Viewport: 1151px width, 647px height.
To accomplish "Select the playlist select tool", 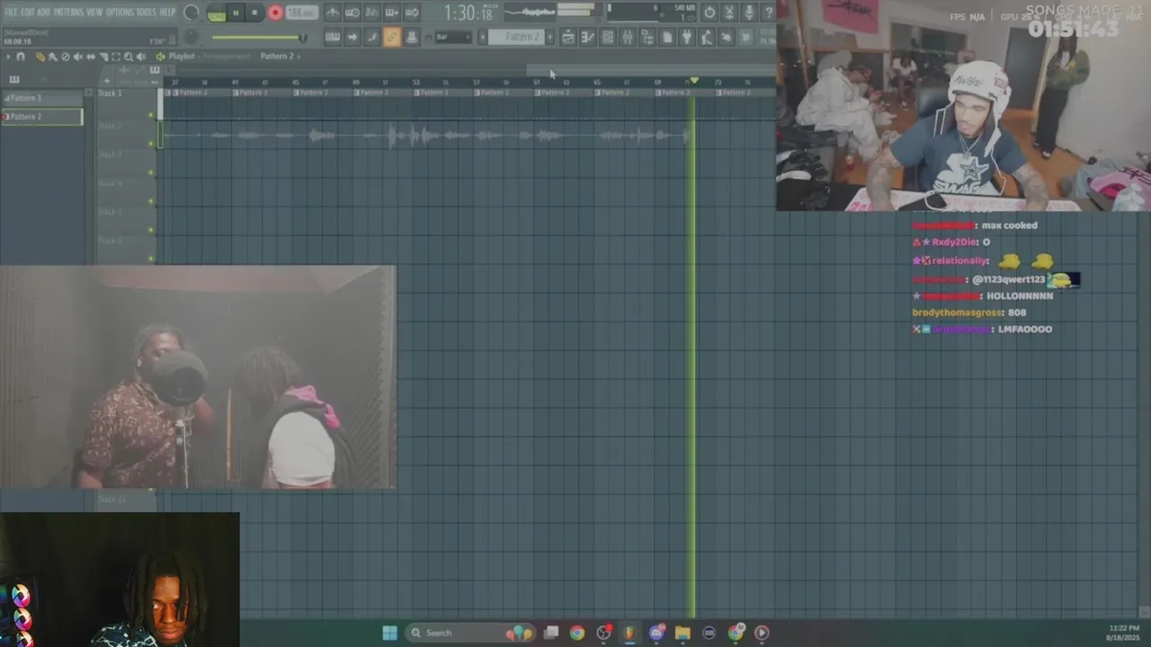I will click(x=116, y=57).
